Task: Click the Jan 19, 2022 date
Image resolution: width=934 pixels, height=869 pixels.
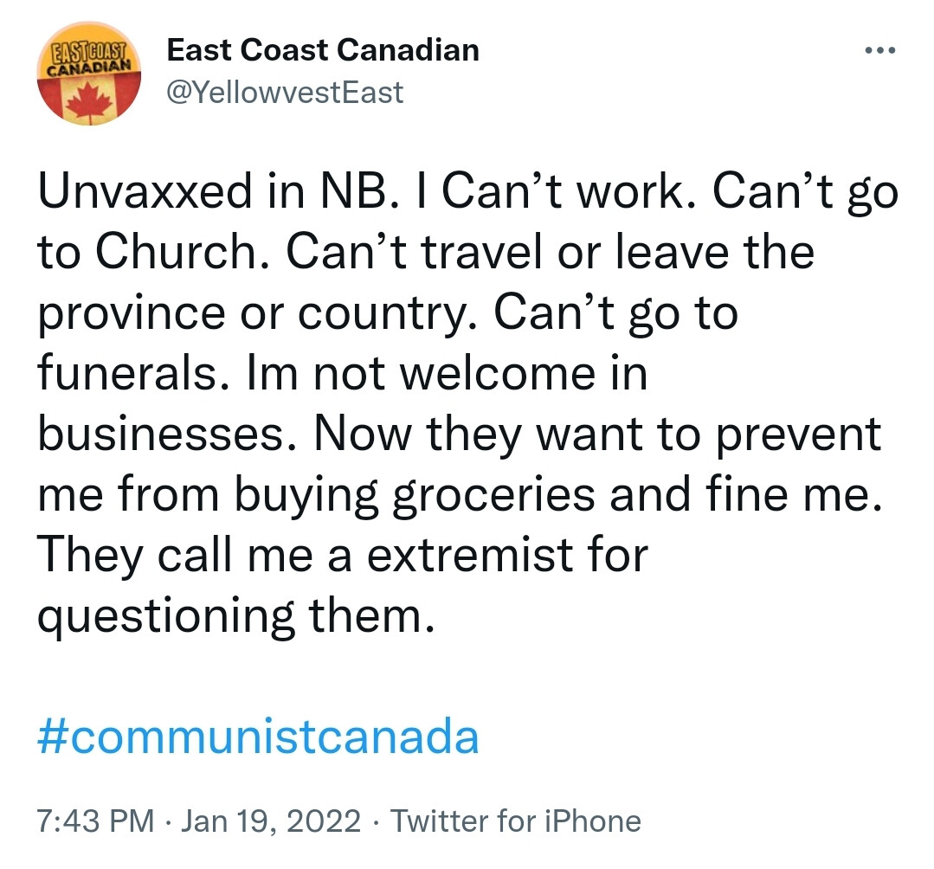Action: point(270,821)
